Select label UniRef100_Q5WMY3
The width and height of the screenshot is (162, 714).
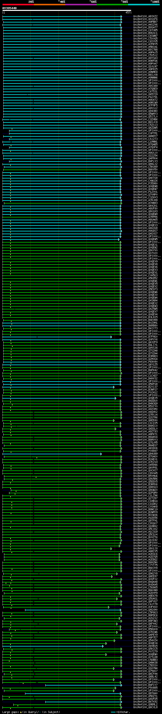point(145,114)
